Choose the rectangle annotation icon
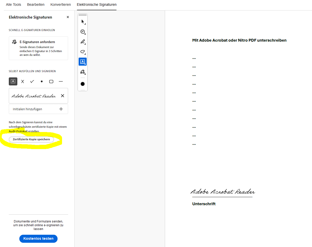The width and height of the screenshot is (312, 247). pos(51,81)
